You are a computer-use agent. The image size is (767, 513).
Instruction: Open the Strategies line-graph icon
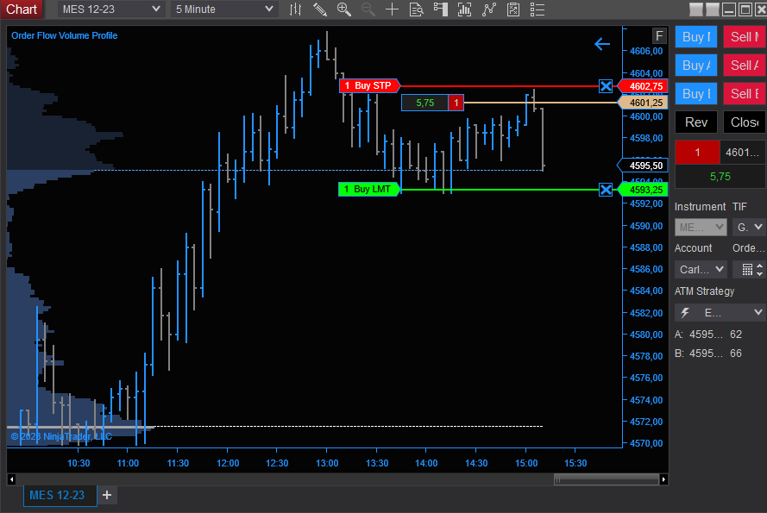pos(488,9)
